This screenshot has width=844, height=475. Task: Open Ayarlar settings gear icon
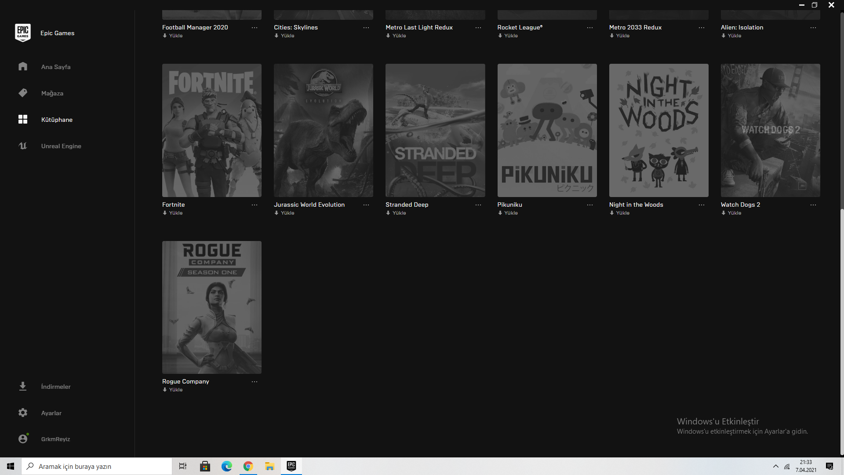(23, 413)
